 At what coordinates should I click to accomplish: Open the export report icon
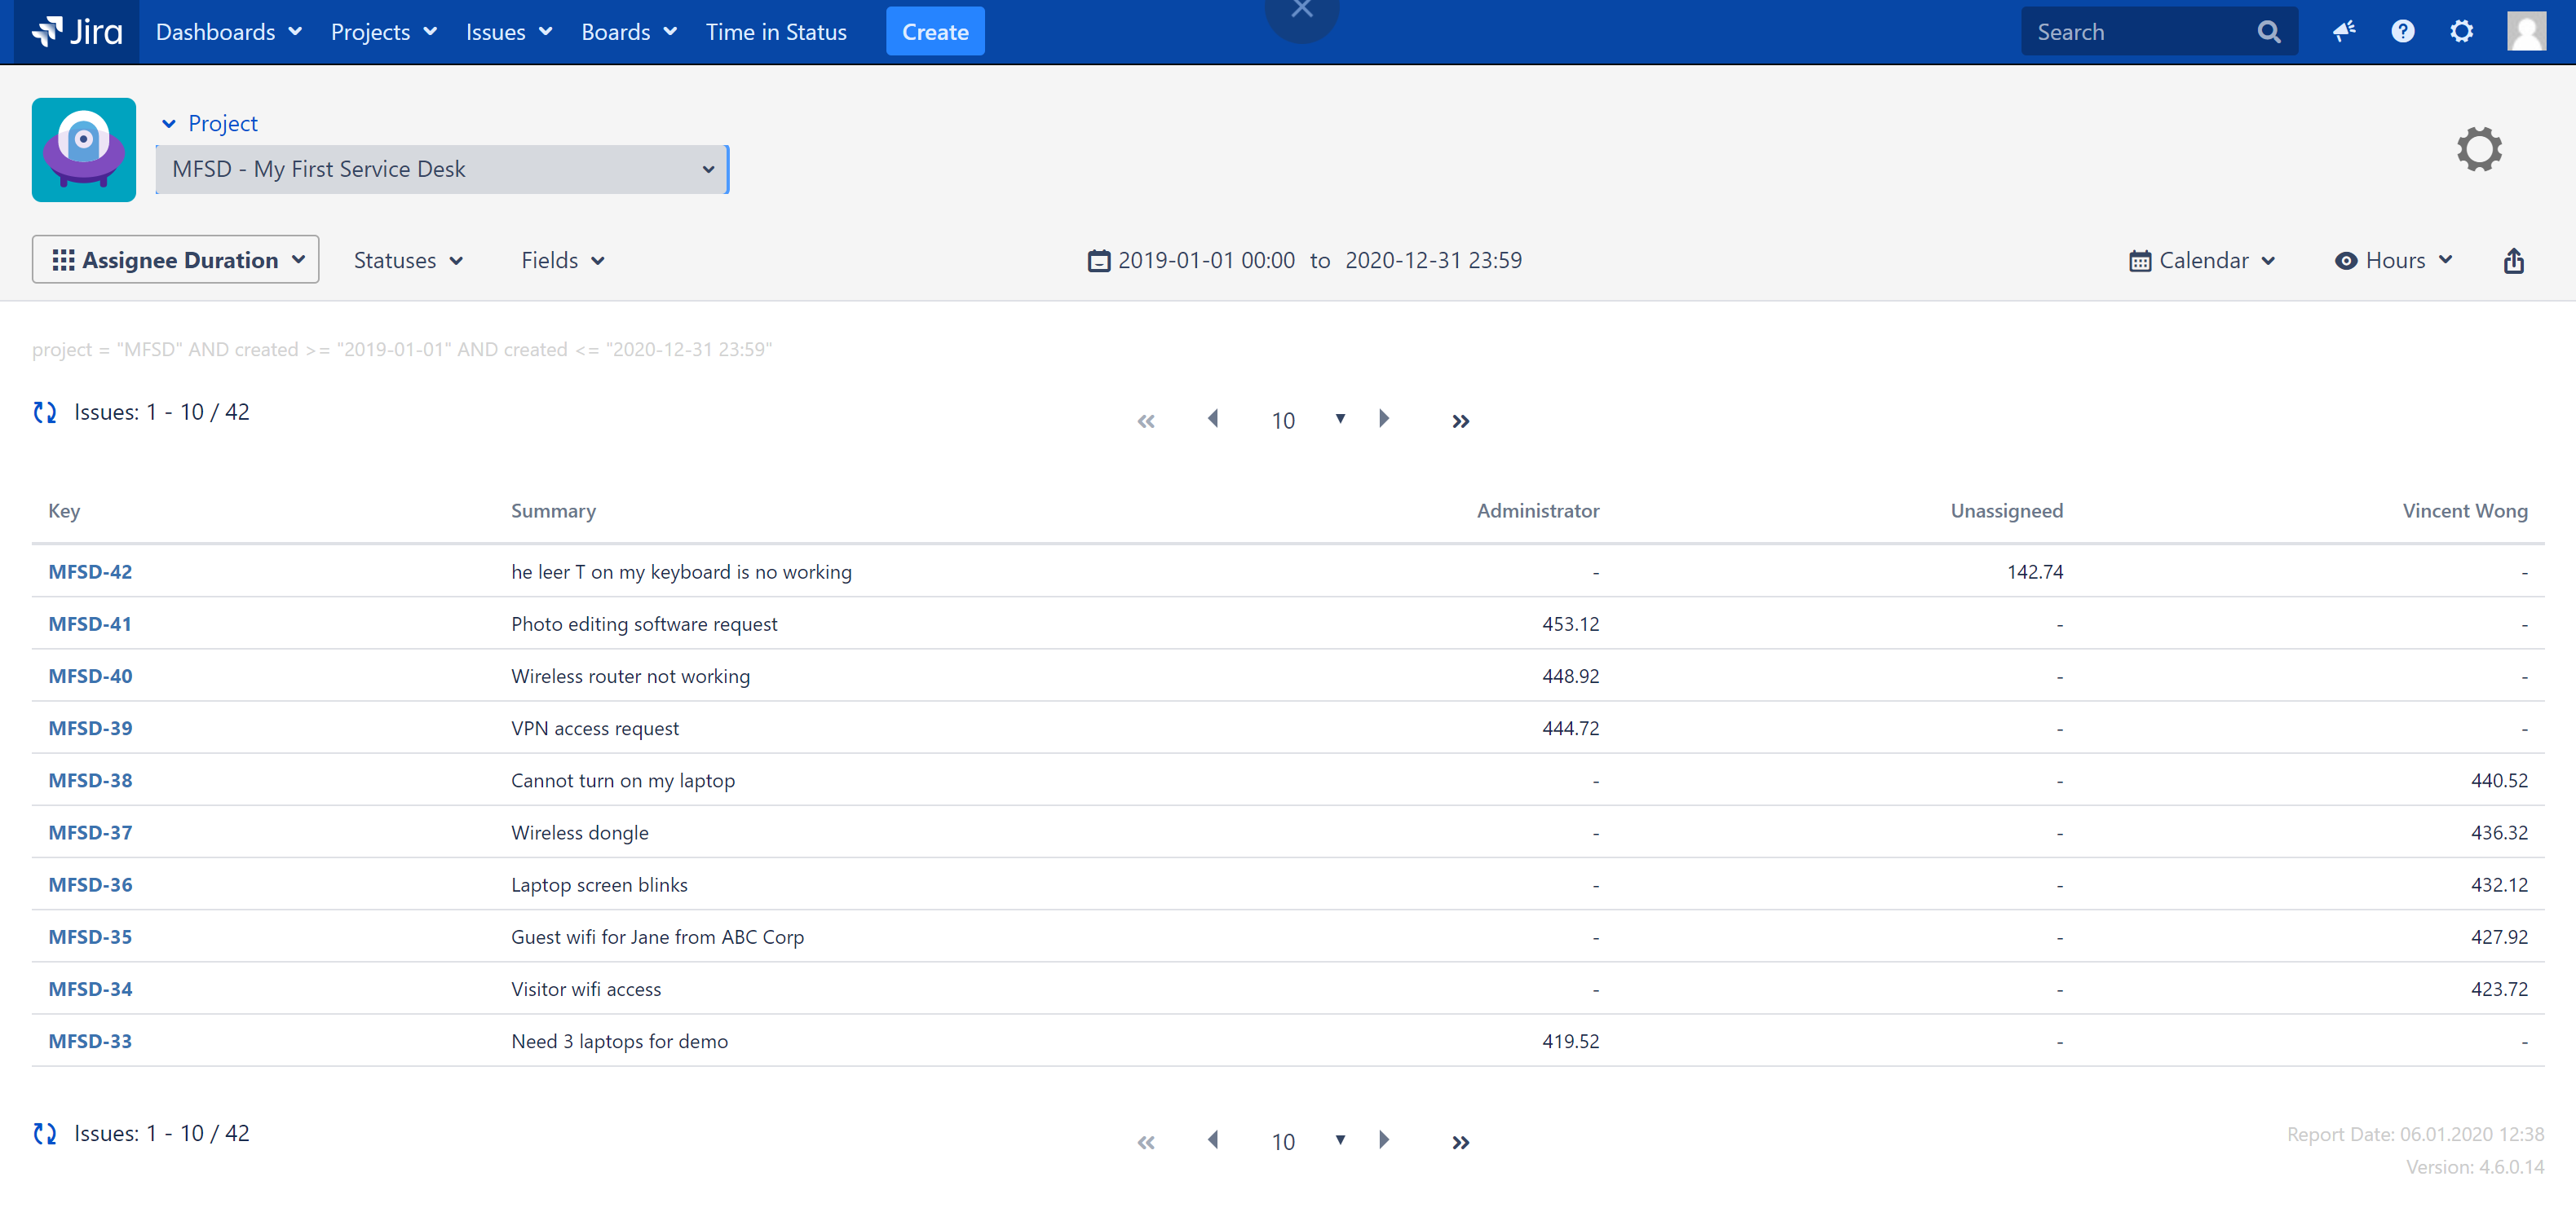[x=2513, y=261]
